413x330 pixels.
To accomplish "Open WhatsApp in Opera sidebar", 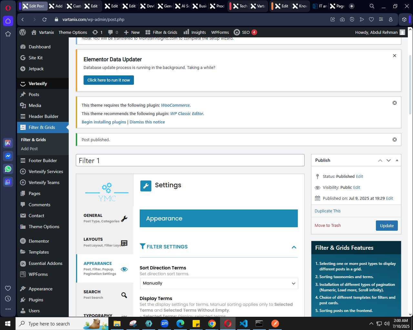I will (8, 169).
